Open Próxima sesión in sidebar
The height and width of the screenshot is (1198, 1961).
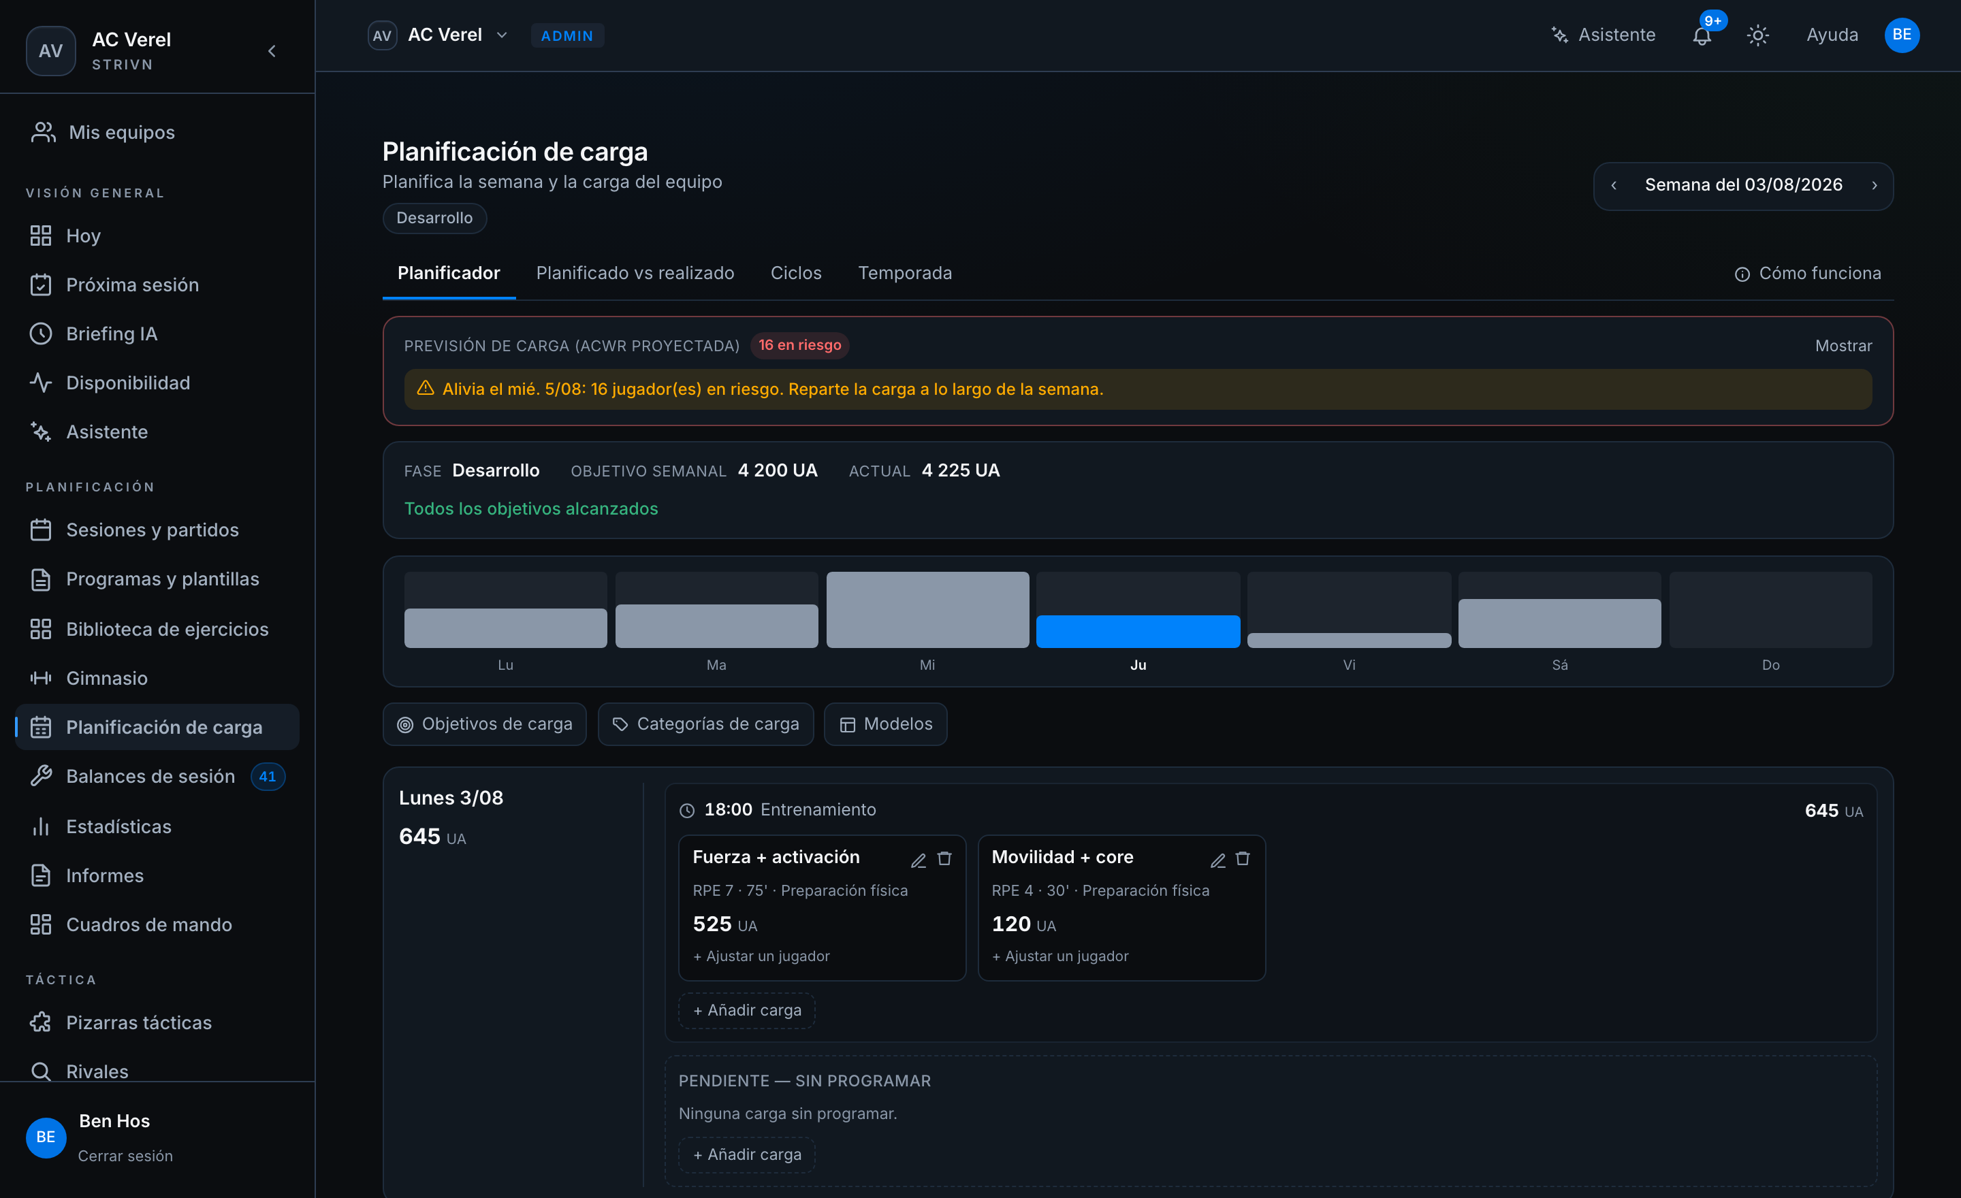(157, 285)
